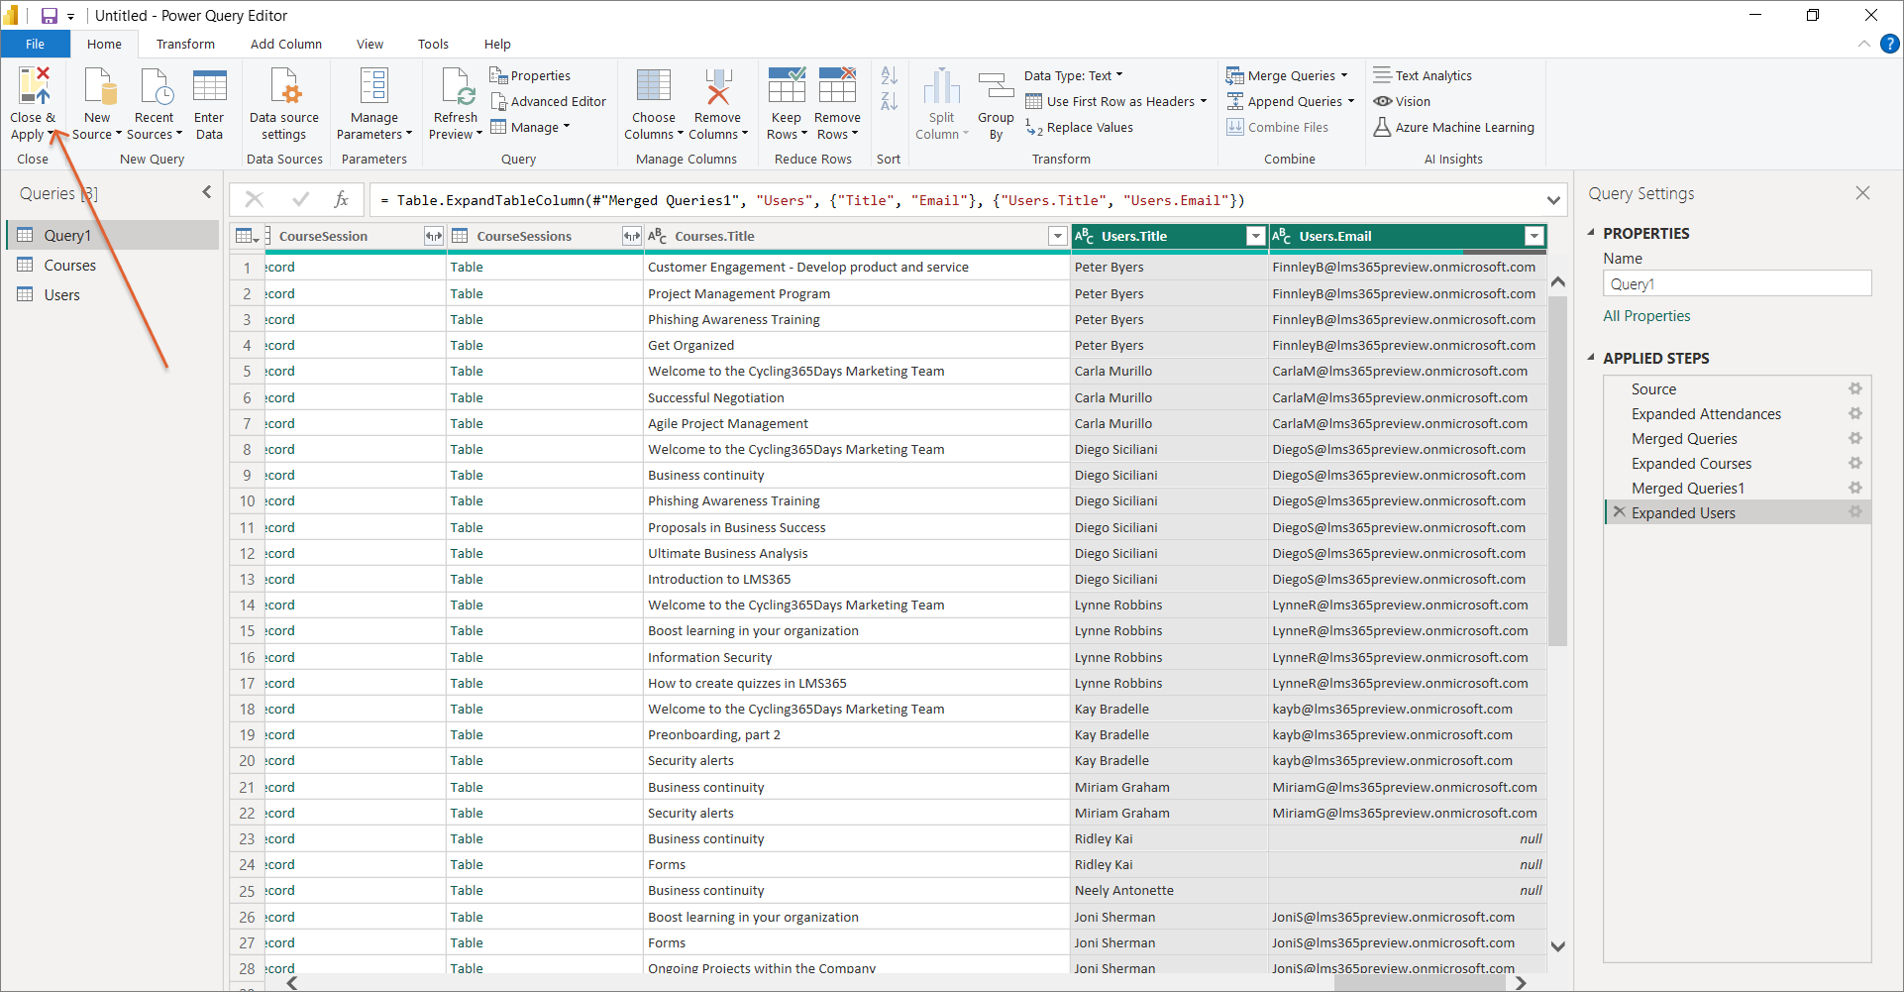Click the query Name input field
The image size is (1904, 992).
(x=1737, y=283)
